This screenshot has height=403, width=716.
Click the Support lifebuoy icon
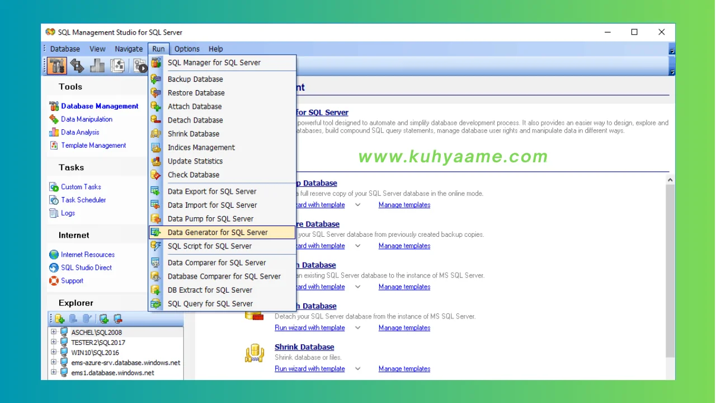[54, 281]
